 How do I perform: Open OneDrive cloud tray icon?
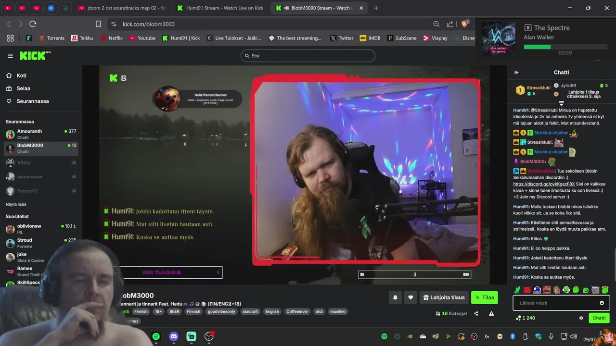pyautogui.click(x=423, y=336)
